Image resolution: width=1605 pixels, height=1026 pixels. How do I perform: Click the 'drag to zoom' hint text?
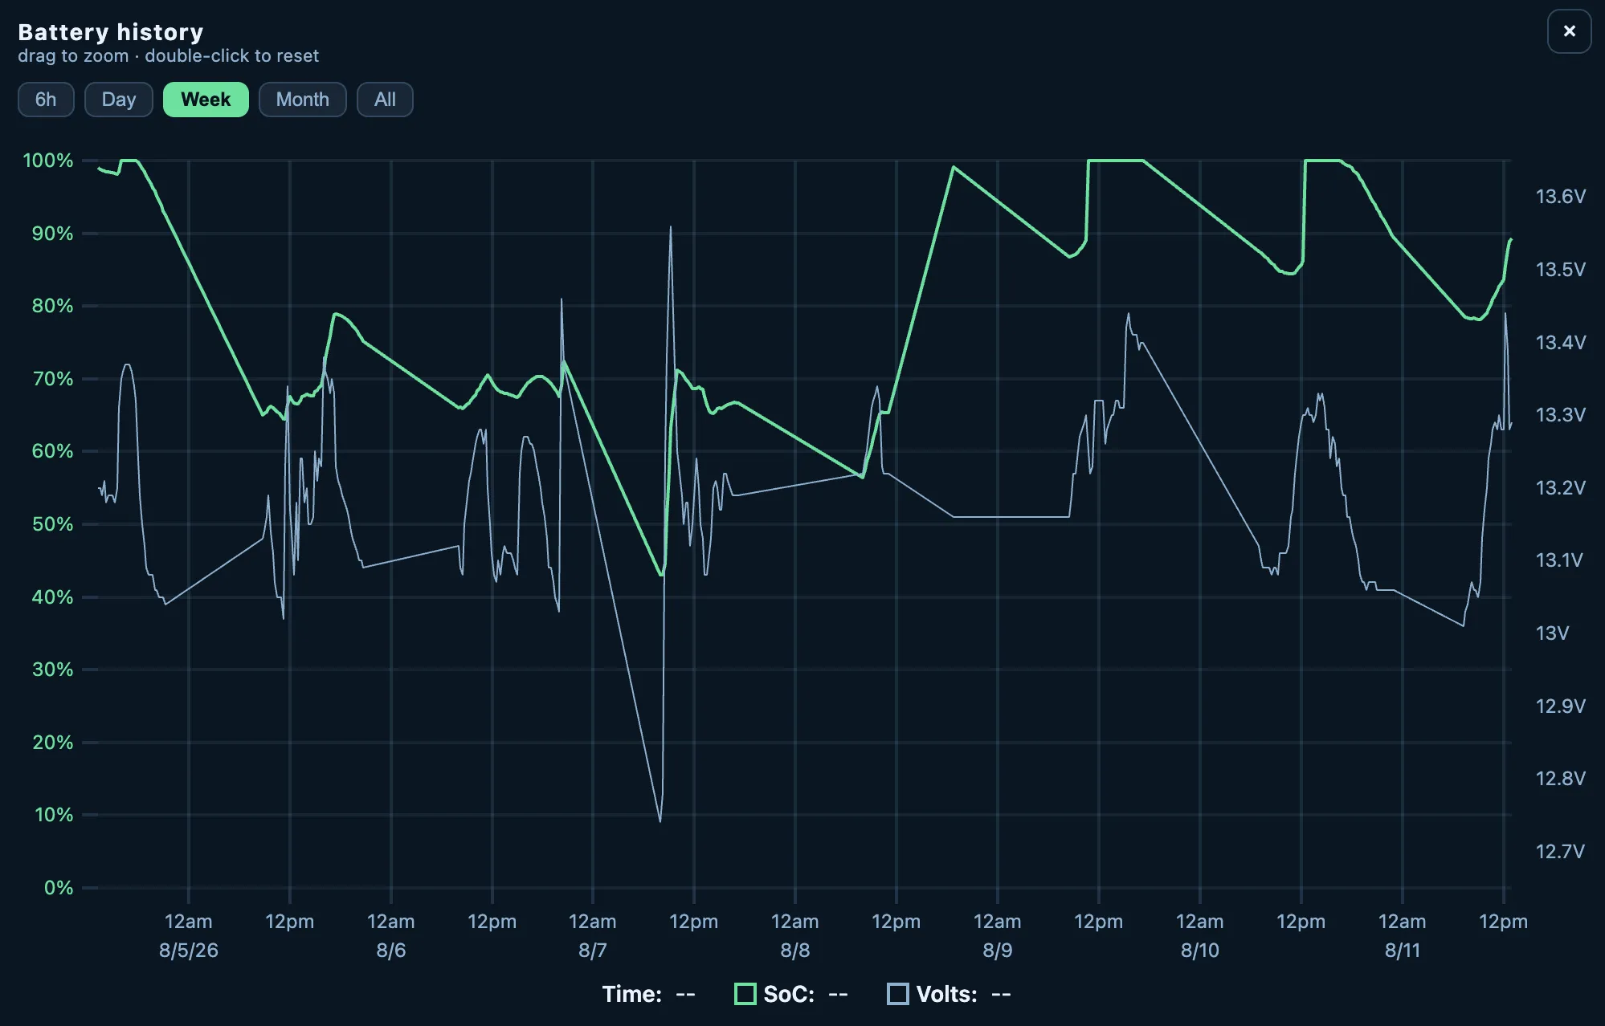pos(73,56)
